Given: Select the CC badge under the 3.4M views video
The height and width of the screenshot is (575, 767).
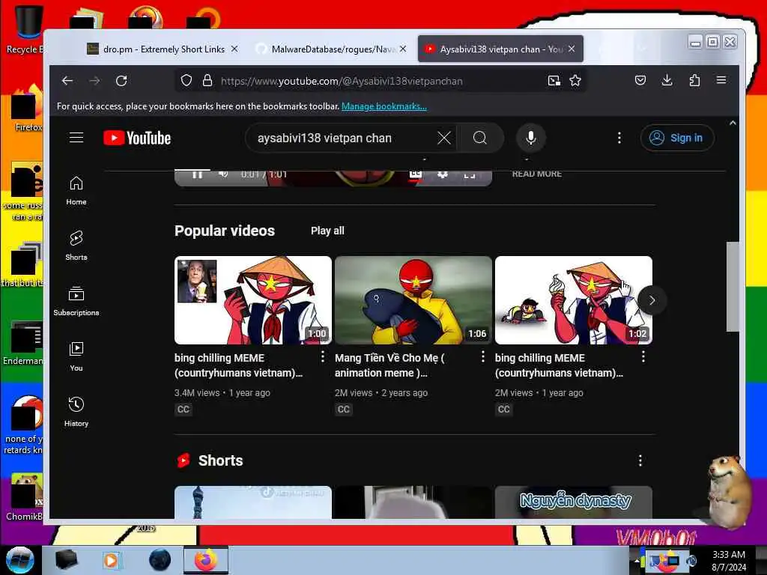Looking at the screenshot, I should (x=184, y=410).
